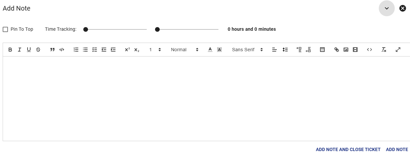Toggle bold text formatting
Image resolution: width=410 pixels, height=159 pixels.
point(10,50)
